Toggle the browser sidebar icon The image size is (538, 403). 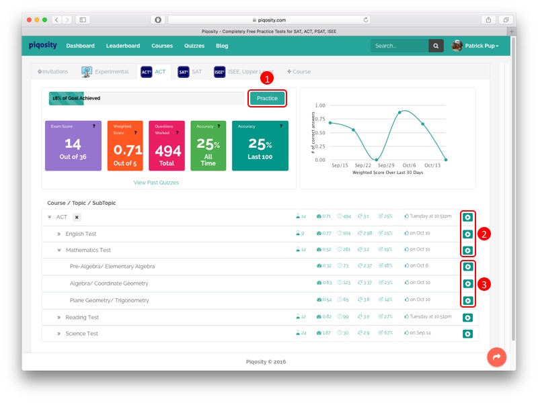83,20
